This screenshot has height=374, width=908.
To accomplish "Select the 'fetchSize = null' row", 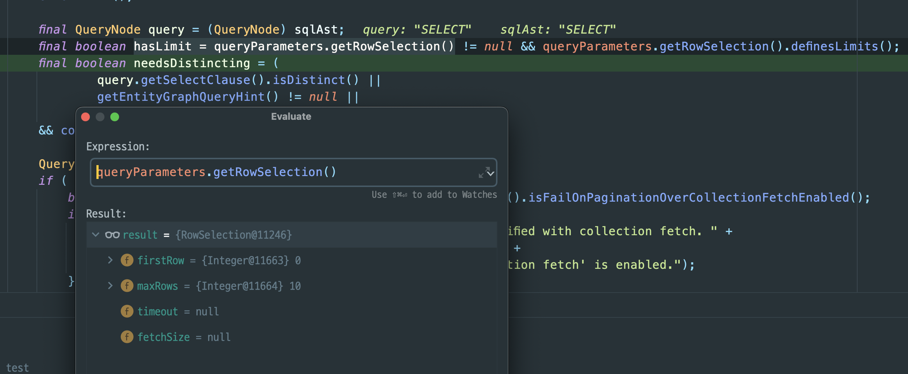I will pos(291,337).
